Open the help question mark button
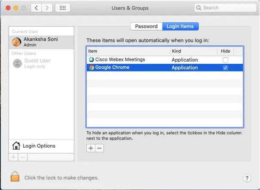 tap(247, 178)
